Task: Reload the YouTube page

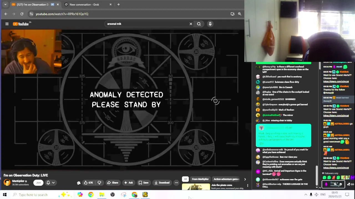Action: pyautogui.click(x=22, y=14)
